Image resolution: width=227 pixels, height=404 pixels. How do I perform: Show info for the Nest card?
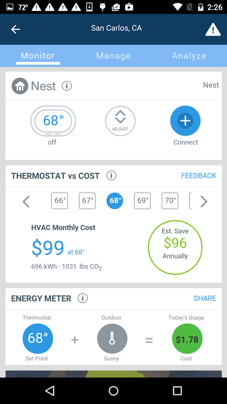point(67,86)
